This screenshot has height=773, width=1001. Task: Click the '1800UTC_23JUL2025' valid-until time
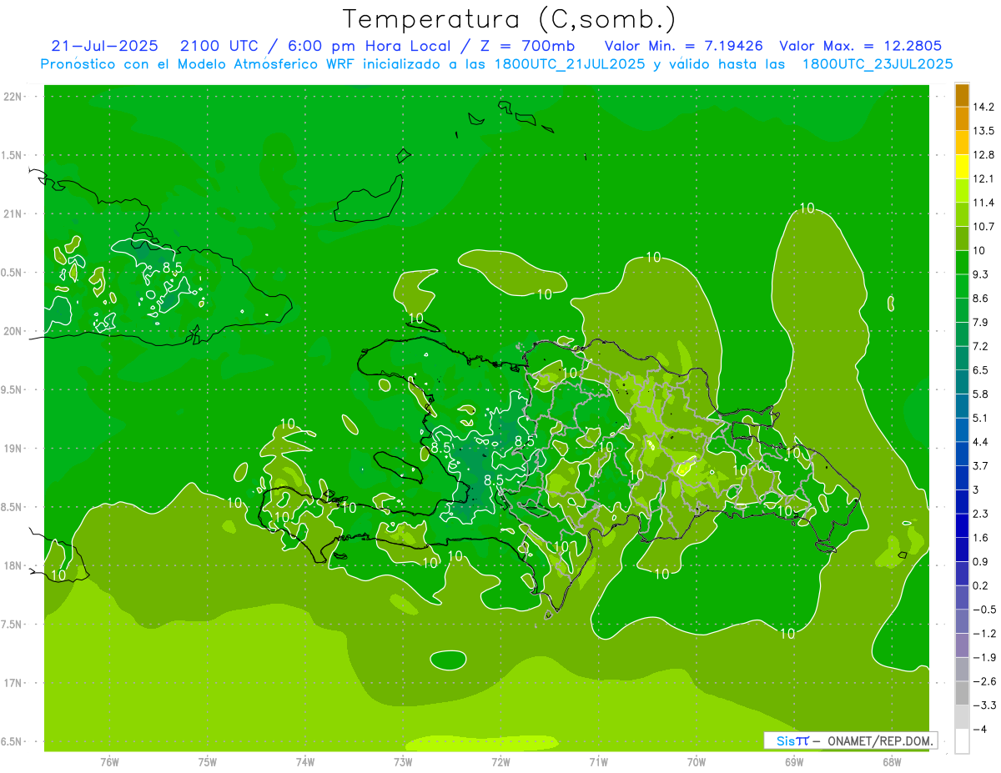pyautogui.click(x=878, y=64)
